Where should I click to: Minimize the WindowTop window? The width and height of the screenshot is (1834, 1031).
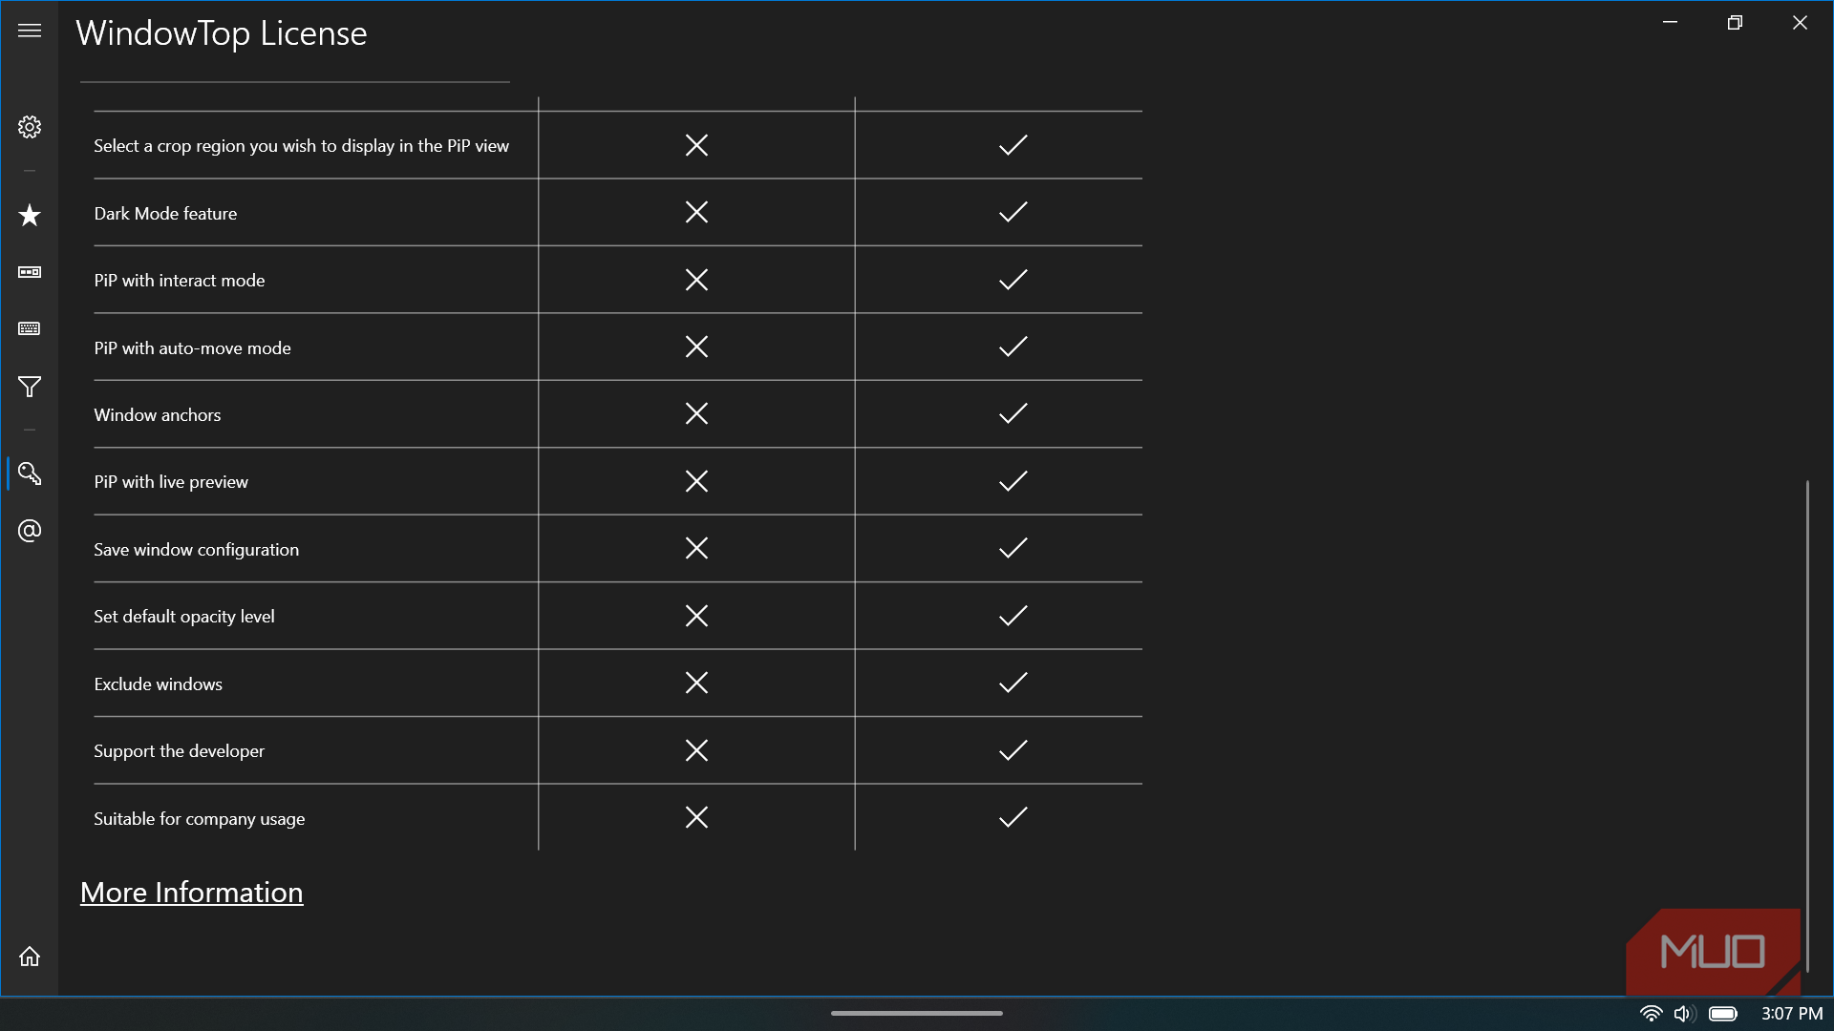point(1670,23)
